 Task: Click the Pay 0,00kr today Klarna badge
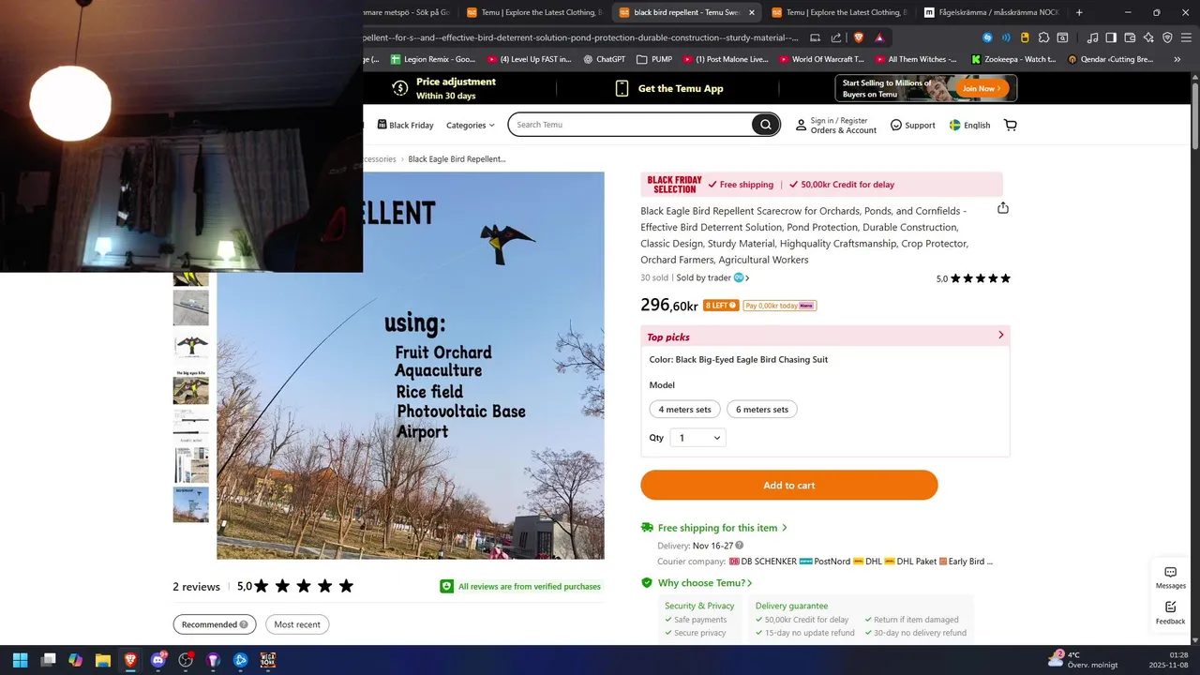pos(780,306)
